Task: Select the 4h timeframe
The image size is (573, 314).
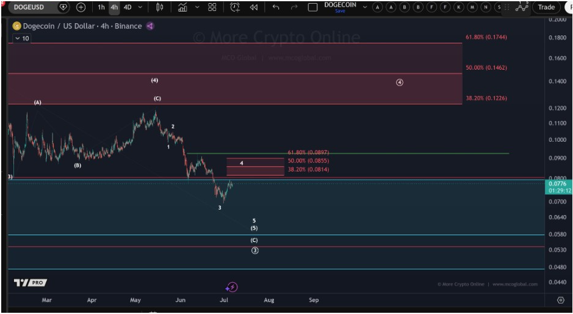Action: [114, 7]
